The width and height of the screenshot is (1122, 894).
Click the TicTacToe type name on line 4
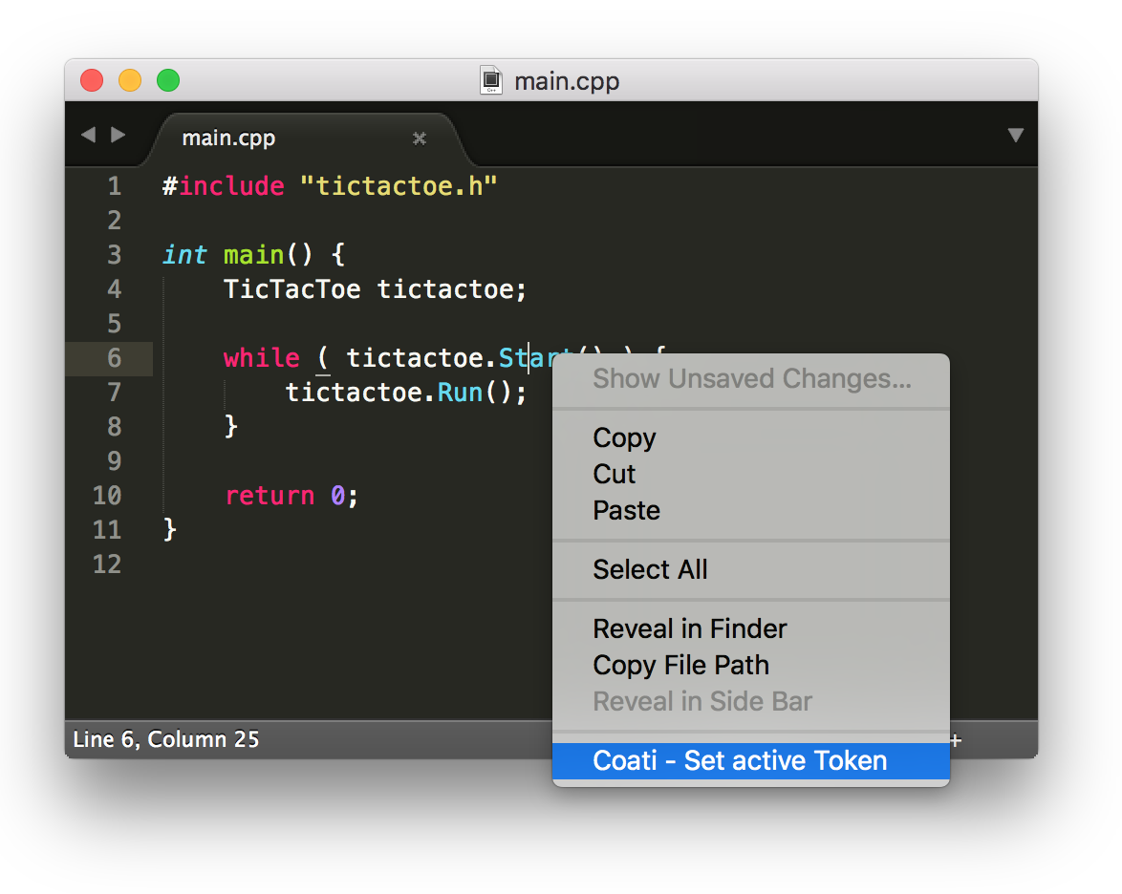(x=291, y=289)
